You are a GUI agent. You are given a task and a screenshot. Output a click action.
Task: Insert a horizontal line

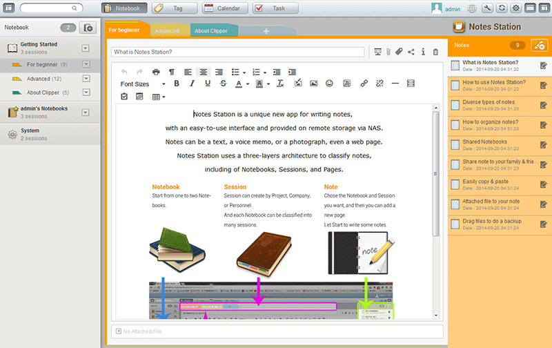tap(395, 84)
